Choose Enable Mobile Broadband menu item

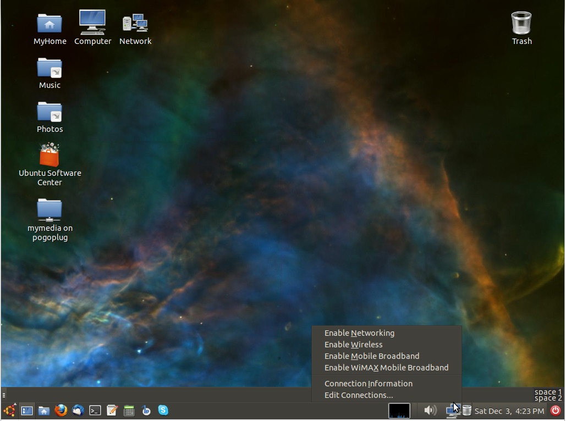point(387,356)
